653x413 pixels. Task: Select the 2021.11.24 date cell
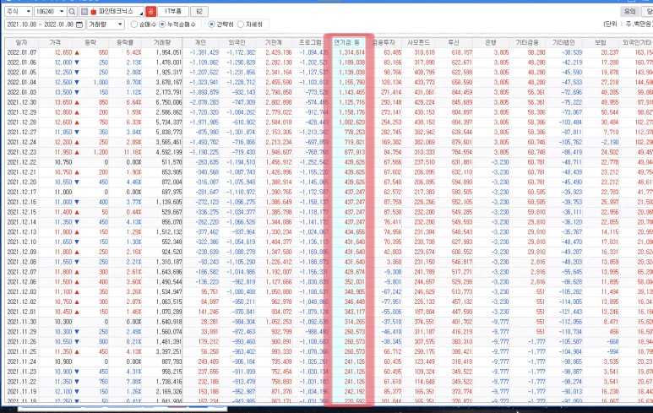tap(22, 361)
